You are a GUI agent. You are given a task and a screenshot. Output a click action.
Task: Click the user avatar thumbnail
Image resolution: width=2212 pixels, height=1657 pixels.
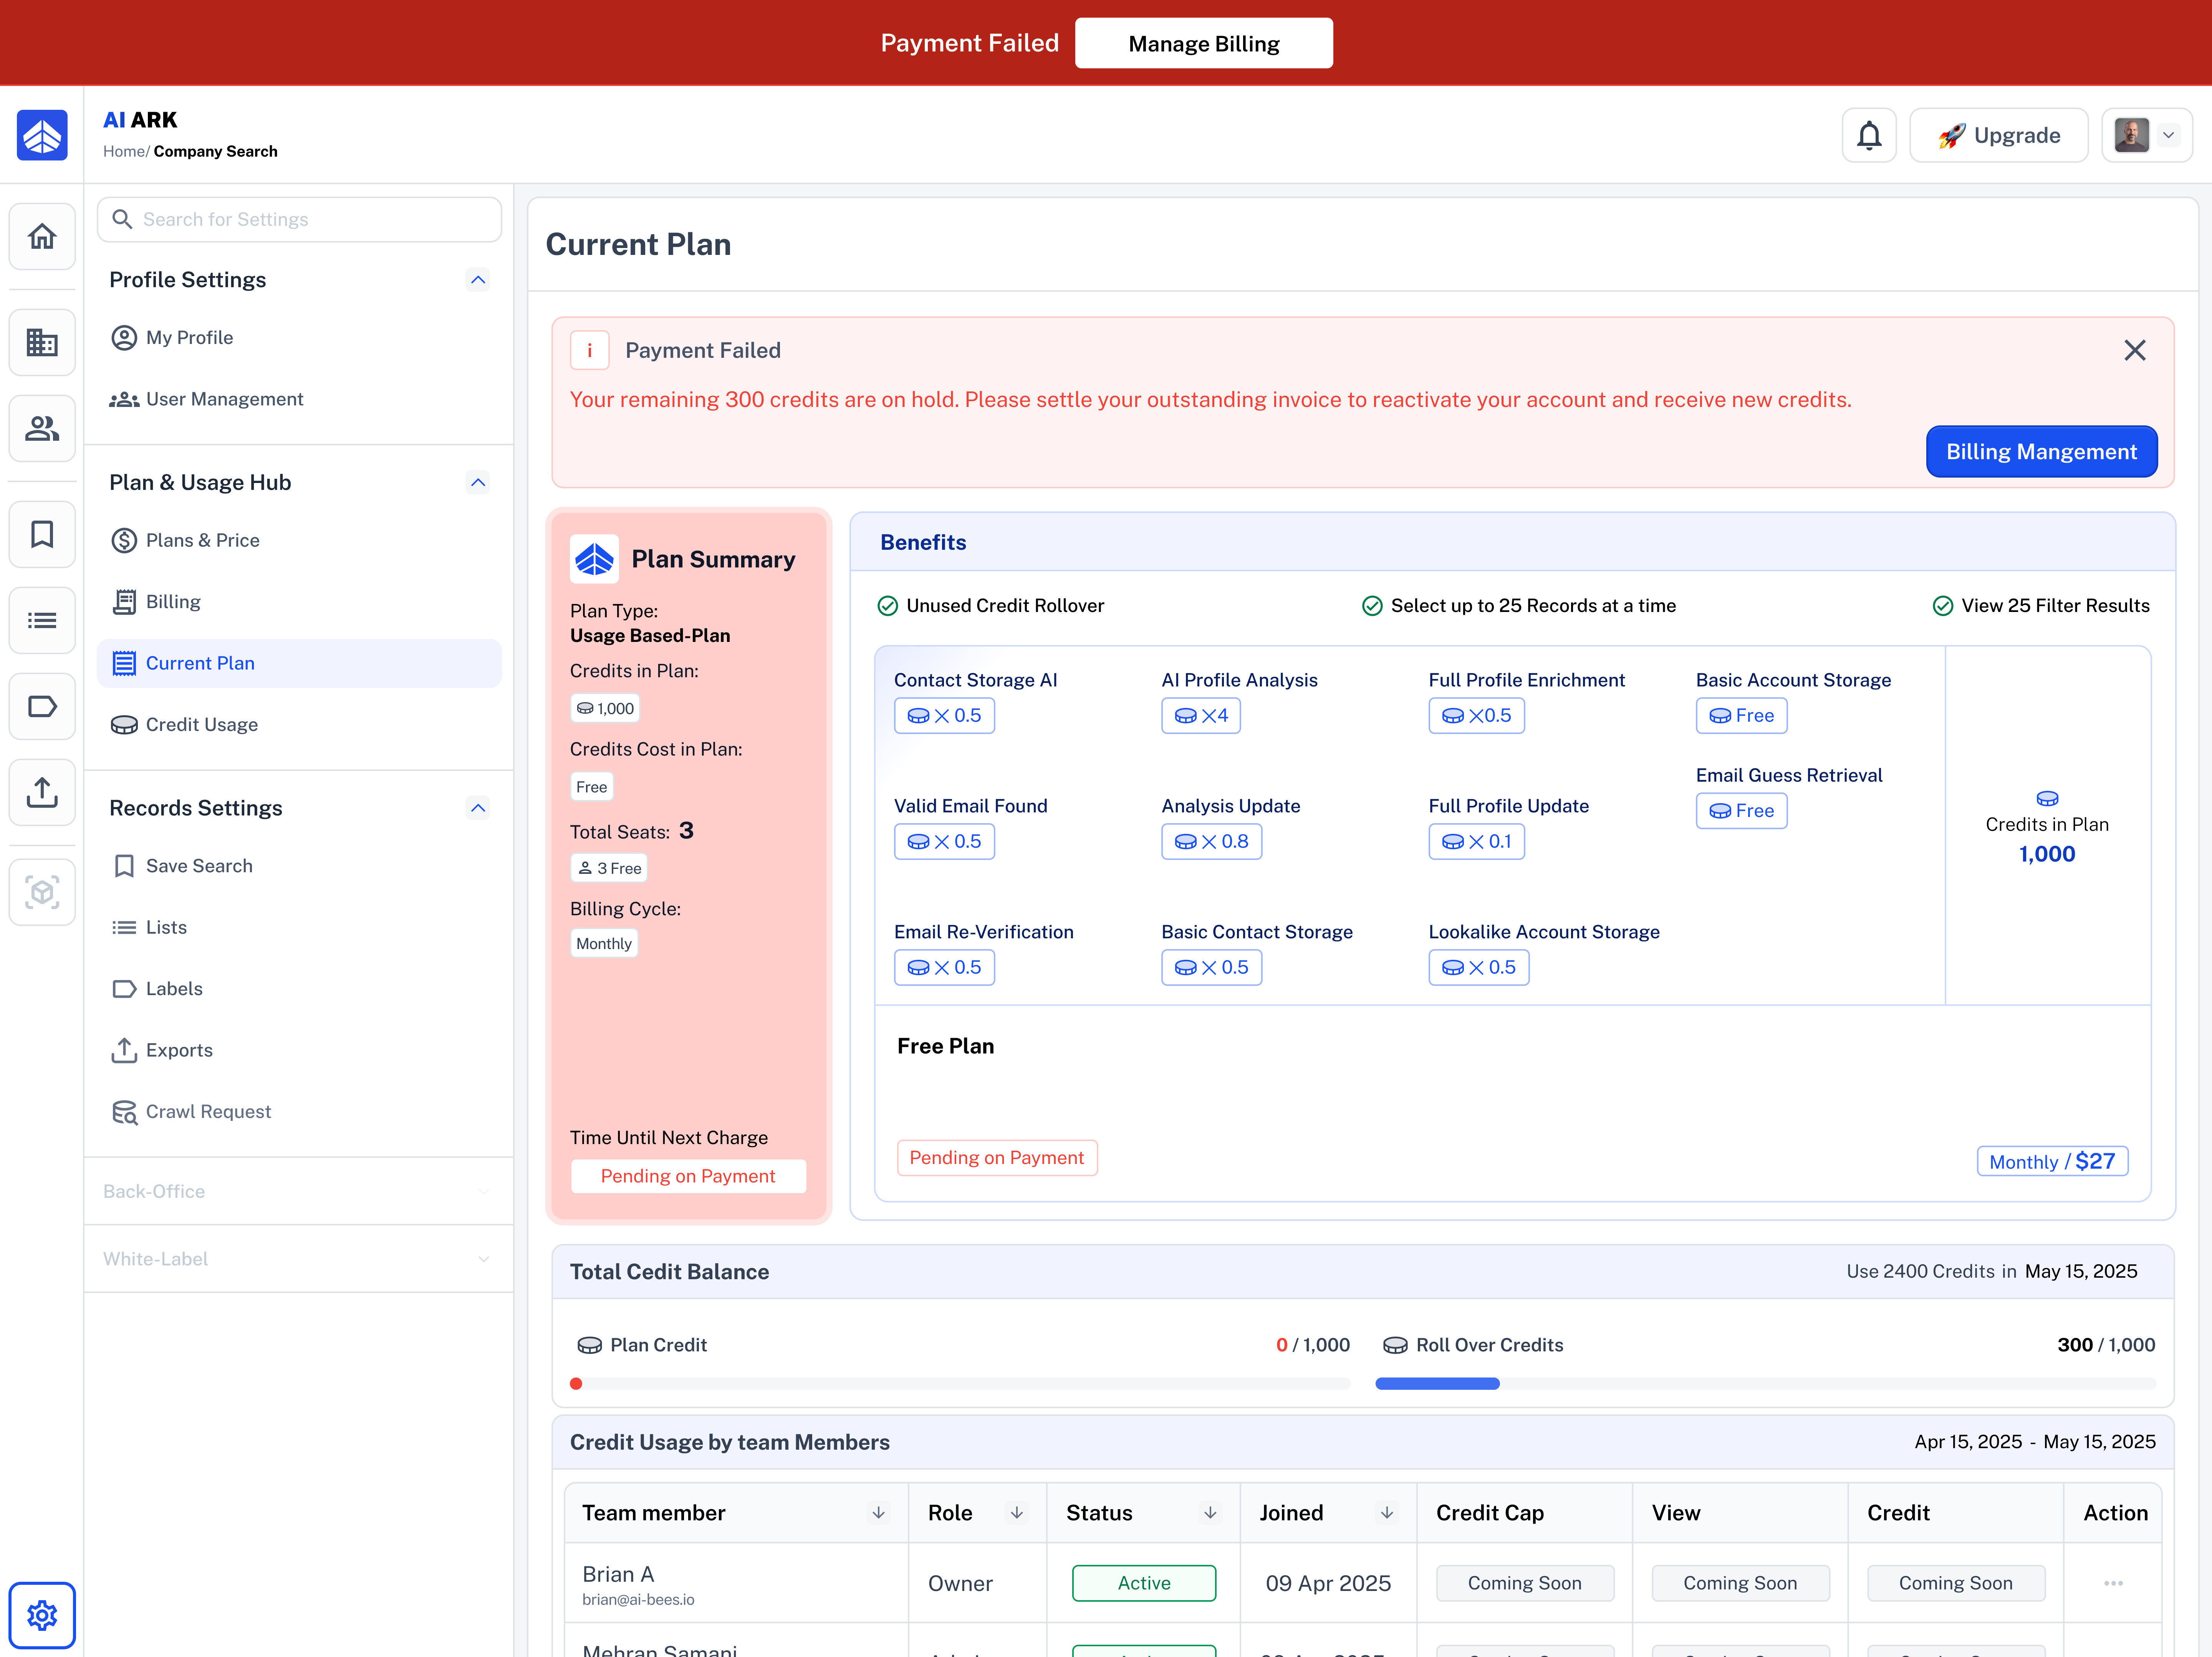point(2132,135)
